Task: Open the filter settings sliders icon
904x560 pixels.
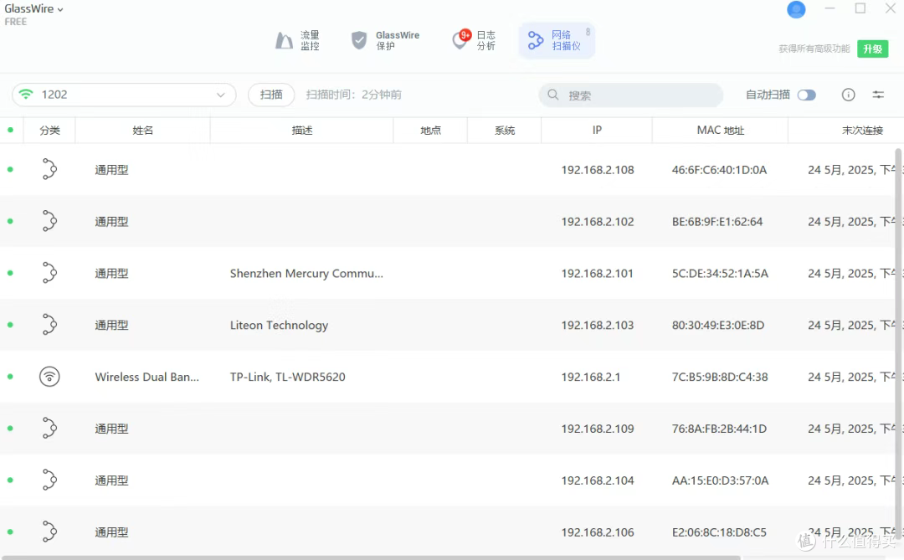Action: [x=878, y=95]
